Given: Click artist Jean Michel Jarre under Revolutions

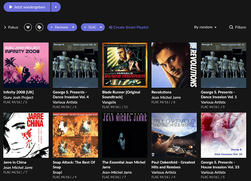Looking at the screenshot, I should click(x=166, y=97).
